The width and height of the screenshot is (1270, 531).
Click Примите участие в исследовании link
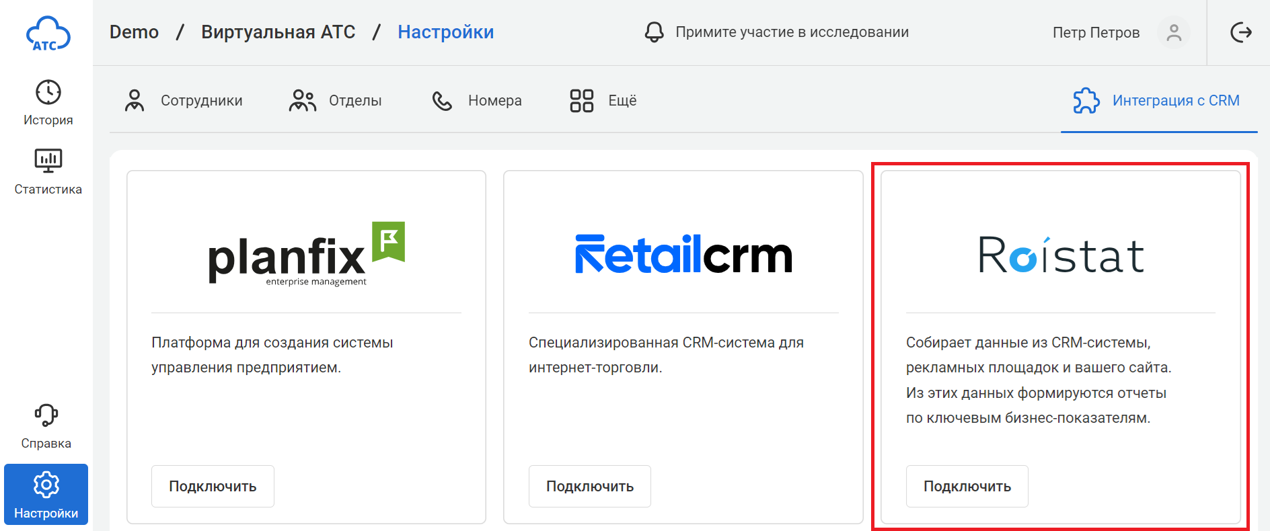[x=792, y=32]
